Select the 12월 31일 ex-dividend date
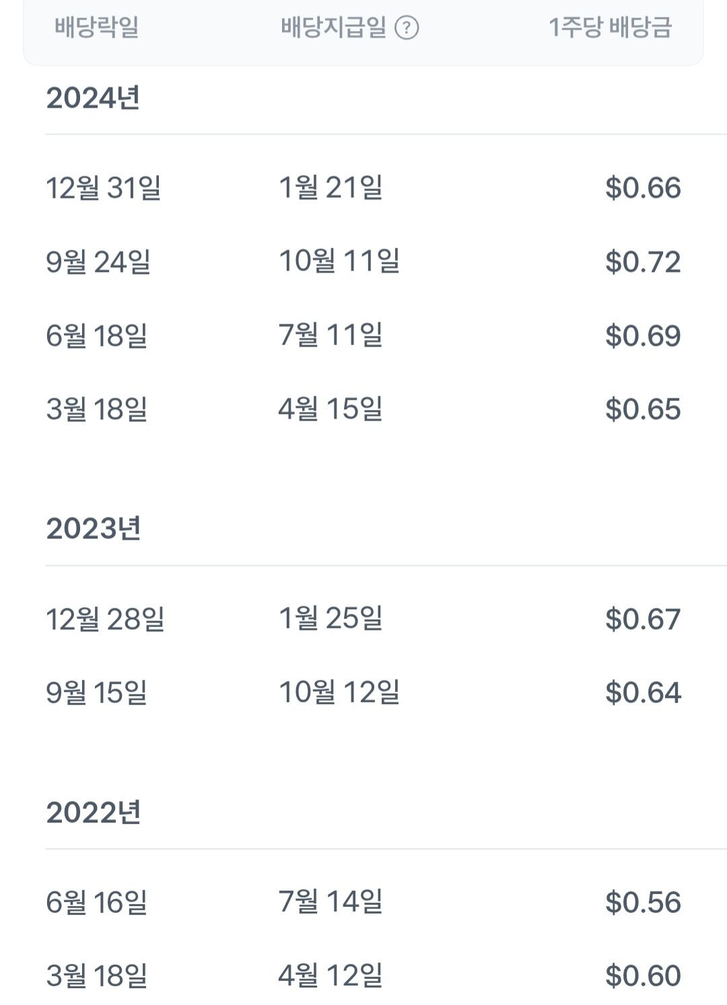The width and height of the screenshot is (727, 1005). click(x=103, y=188)
